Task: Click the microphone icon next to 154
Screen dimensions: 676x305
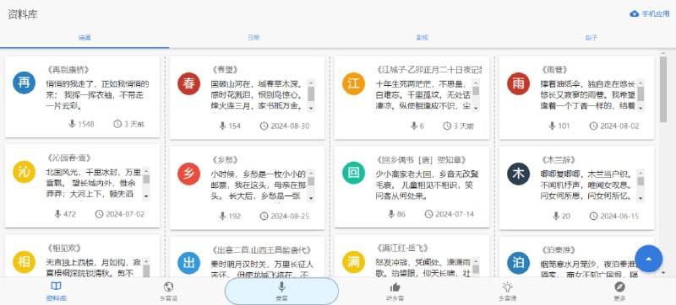Action: point(222,126)
